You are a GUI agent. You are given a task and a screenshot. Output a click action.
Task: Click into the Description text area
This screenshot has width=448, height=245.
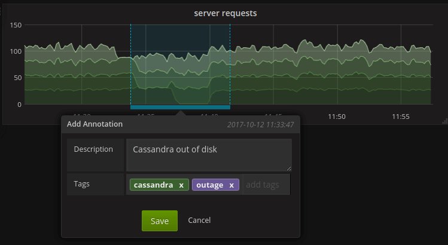(208, 155)
